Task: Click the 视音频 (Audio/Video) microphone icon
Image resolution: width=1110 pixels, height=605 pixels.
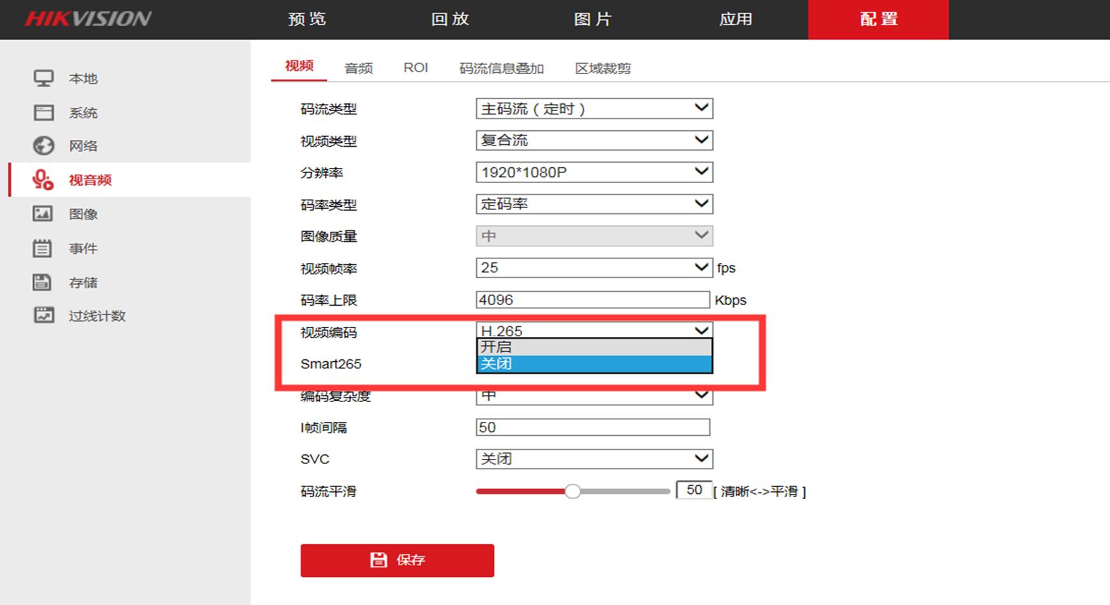Action: (42, 179)
